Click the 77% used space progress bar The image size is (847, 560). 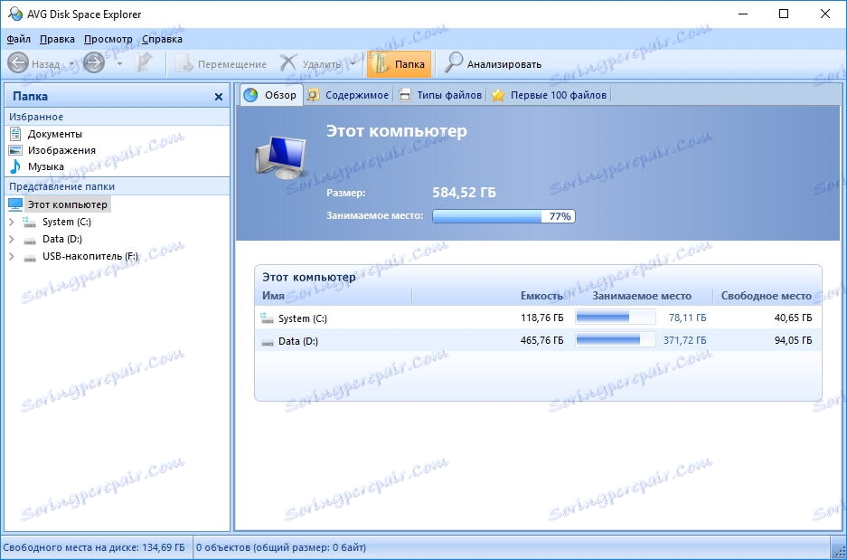[x=504, y=216]
